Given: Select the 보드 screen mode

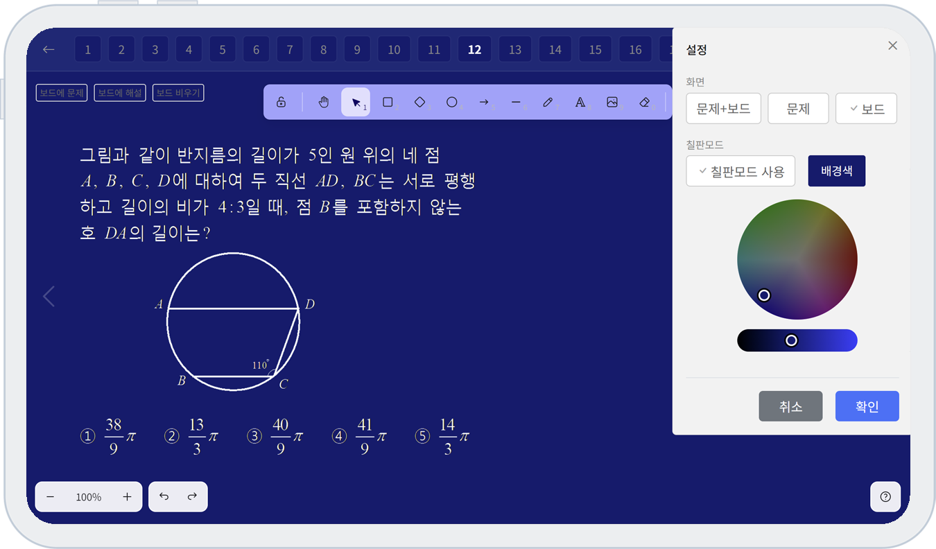Looking at the screenshot, I should [x=866, y=109].
